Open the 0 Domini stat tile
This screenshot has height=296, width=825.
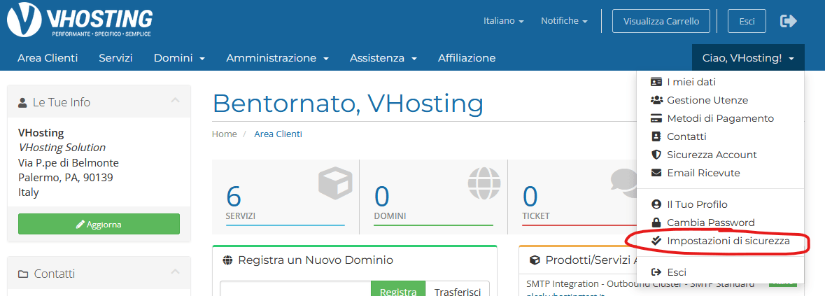pyautogui.click(x=434, y=197)
